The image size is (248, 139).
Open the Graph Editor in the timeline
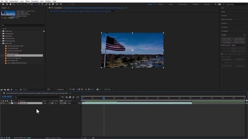(x=77, y=97)
